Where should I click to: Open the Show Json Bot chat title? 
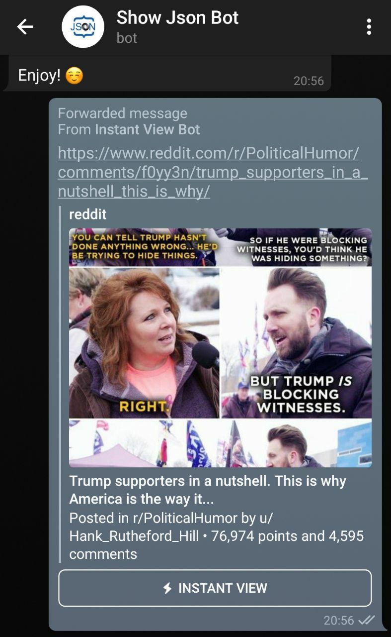177,18
